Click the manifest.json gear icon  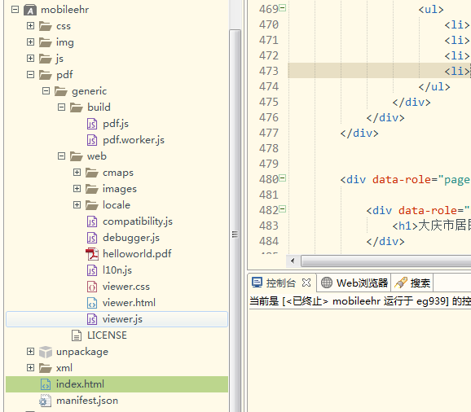[x=46, y=401]
